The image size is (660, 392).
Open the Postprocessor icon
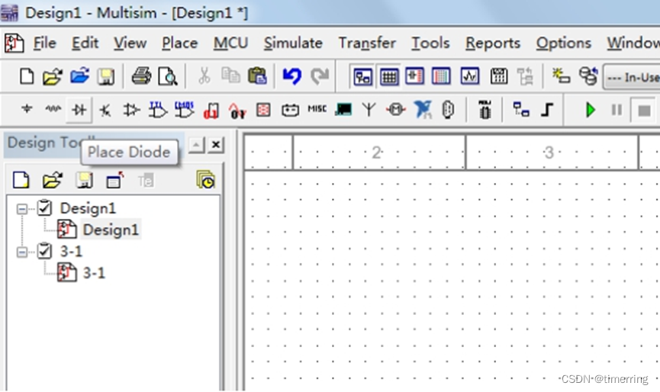(499, 76)
